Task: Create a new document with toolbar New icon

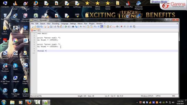Action: coord(32,27)
